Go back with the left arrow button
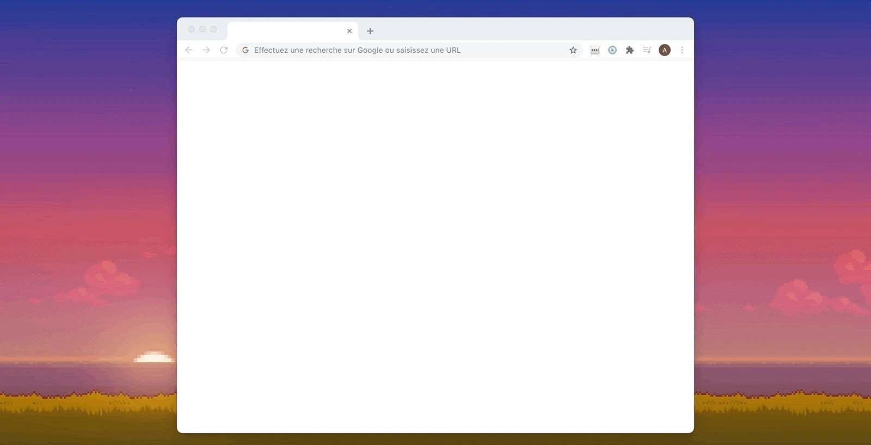 point(189,50)
